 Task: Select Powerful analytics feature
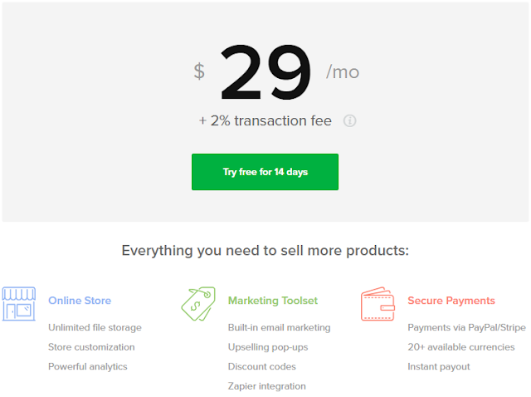click(88, 366)
